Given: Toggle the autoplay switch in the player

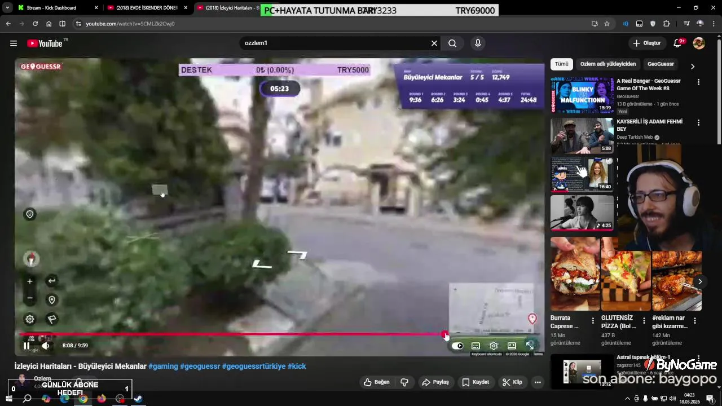Looking at the screenshot, I should pyautogui.click(x=457, y=346).
